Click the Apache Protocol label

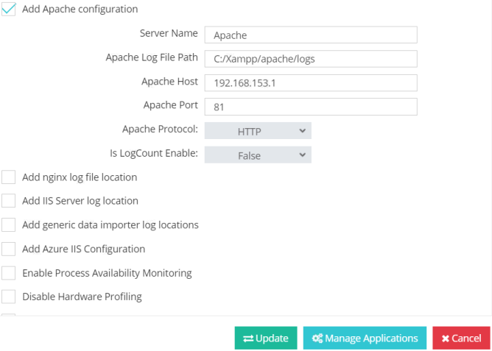[160, 129]
